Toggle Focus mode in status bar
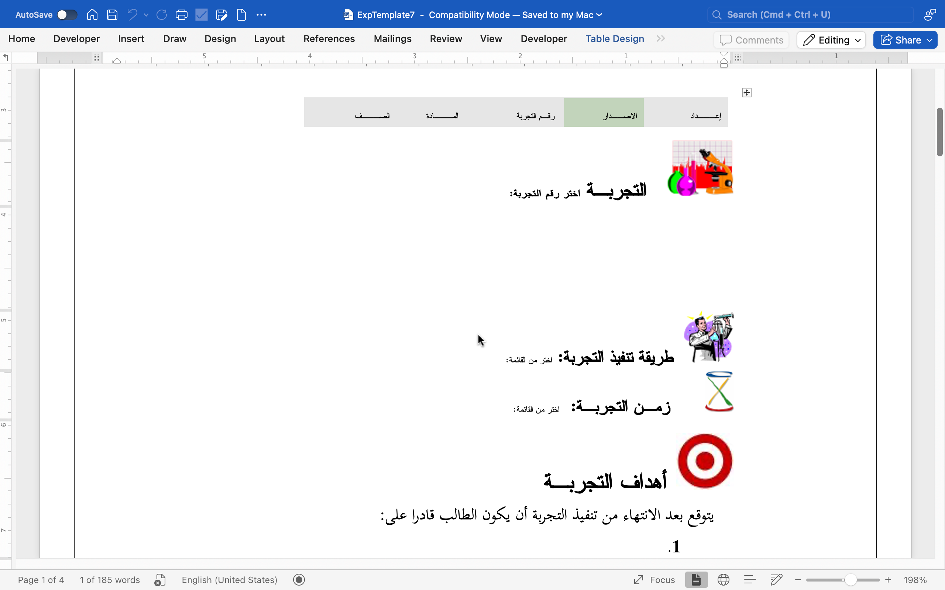This screenshot has height=590, width=945. coord(654,580)
